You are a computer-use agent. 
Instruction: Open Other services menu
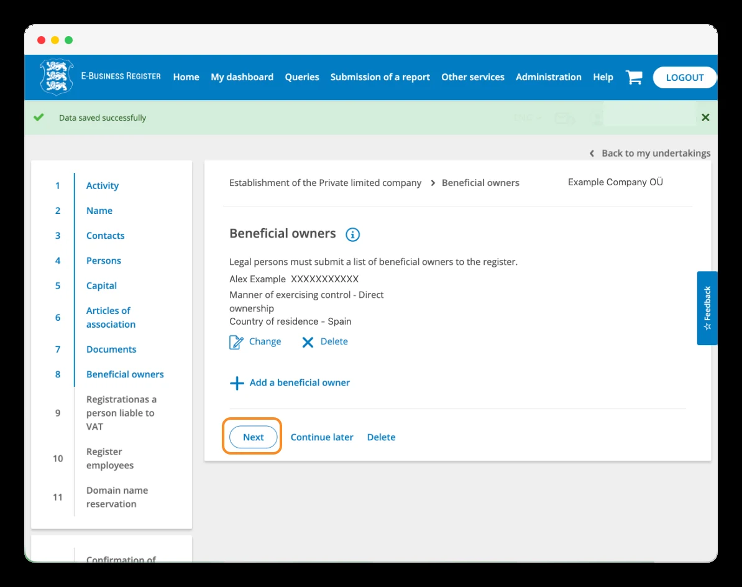click(x=473, y=77)
